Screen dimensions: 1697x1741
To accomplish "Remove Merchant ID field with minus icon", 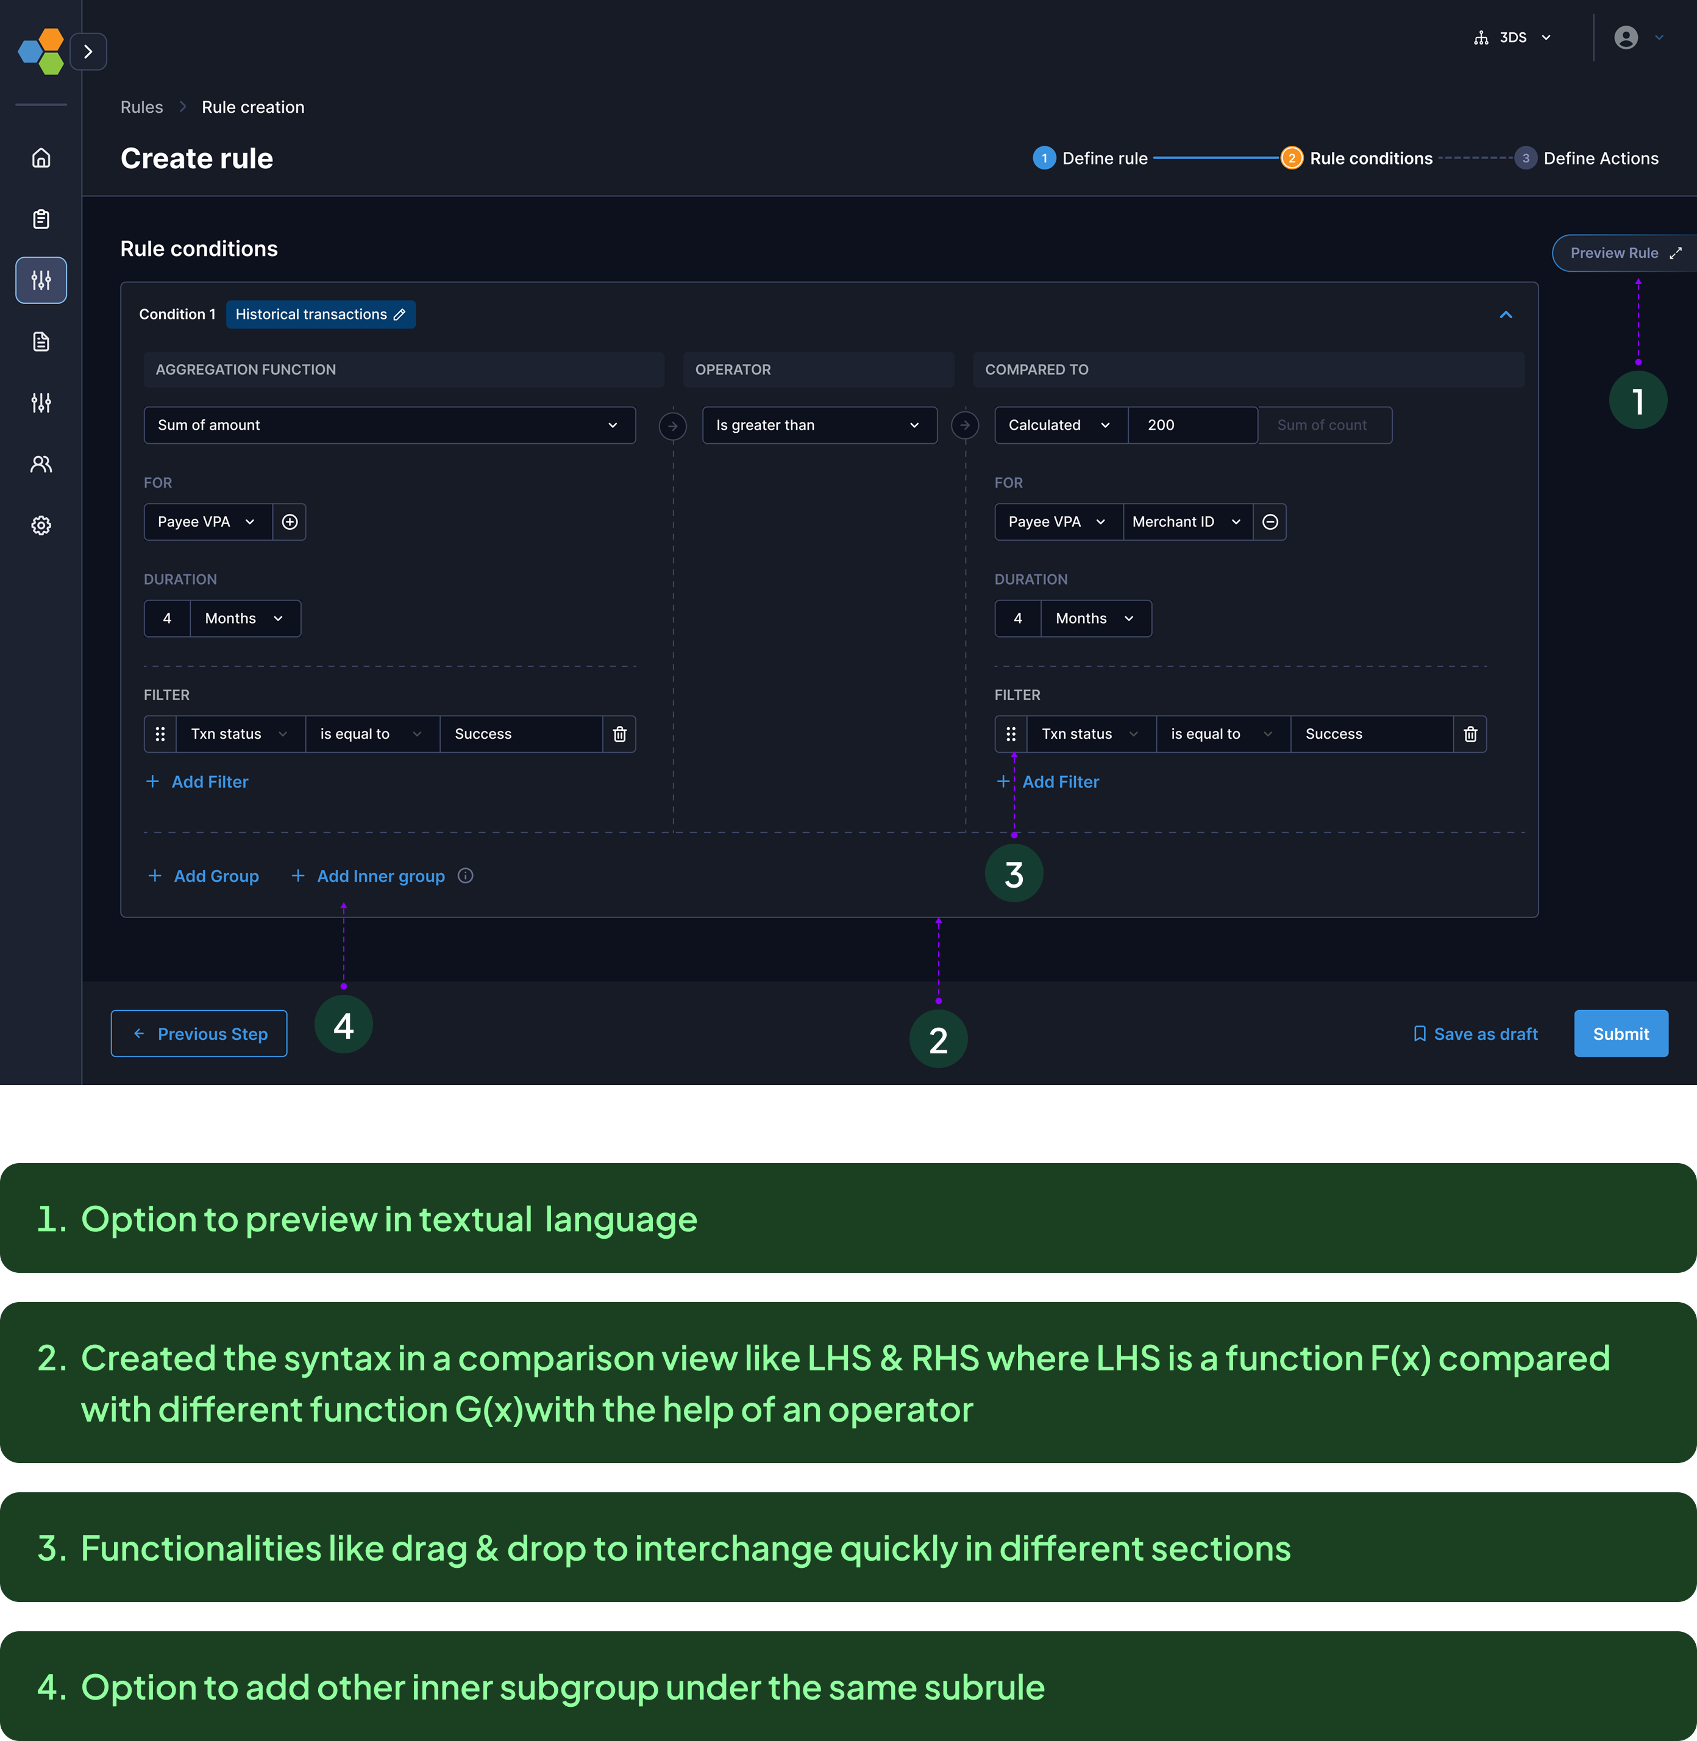I will point(1270,521).
